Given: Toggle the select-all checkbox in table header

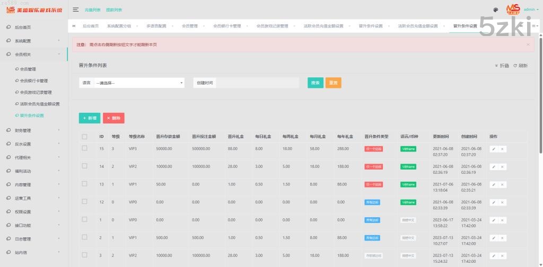Looking at the screenshot, I should coord(84,137).
